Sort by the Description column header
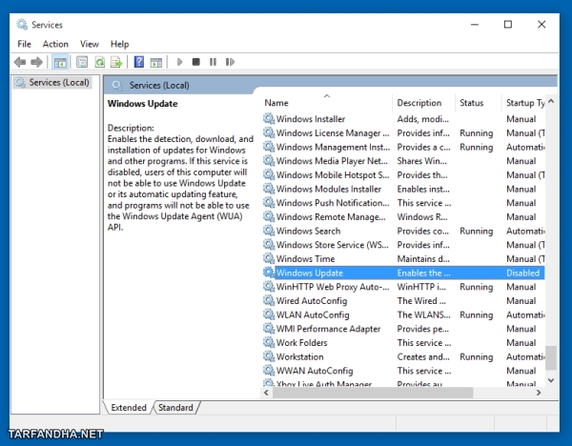Screen dimensions: 572x446 424,103
